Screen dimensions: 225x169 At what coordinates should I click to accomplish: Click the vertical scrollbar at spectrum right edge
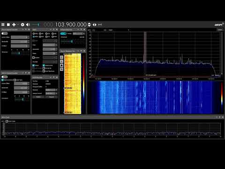(x=222, y=53)
